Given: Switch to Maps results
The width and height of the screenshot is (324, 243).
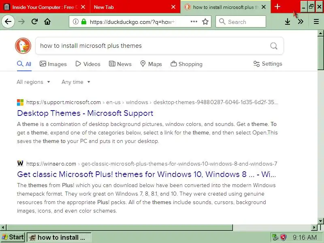Looking at the screenshot, I should 151,64.
